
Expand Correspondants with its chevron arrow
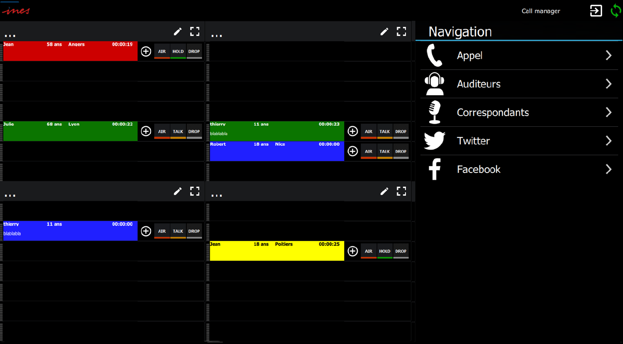point(608,112)
